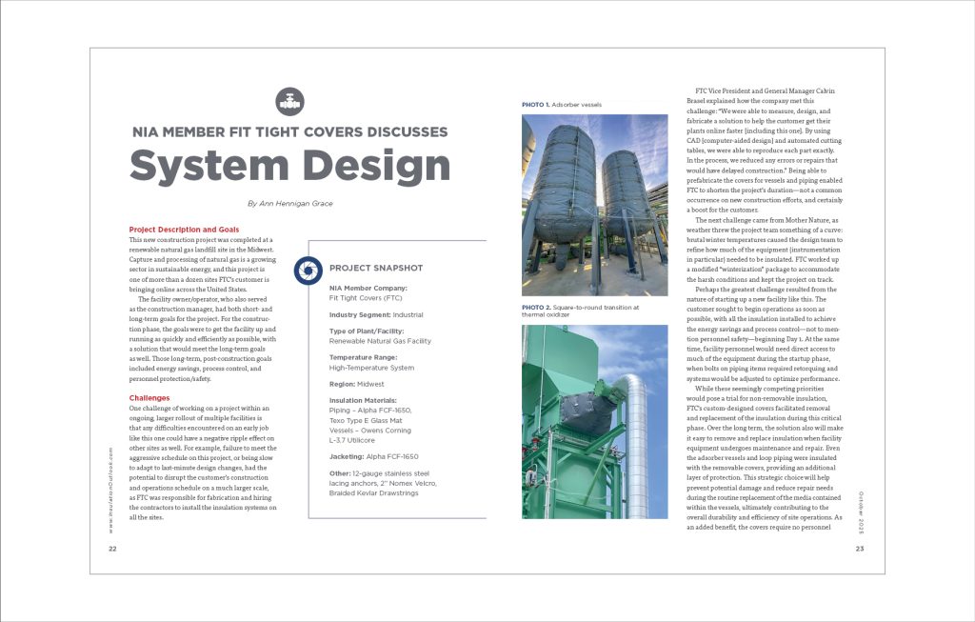Click the "PHOTO 2." caption label

(x=536, y=307)
